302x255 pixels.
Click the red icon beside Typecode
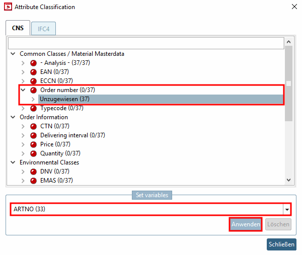pos(34,108)
